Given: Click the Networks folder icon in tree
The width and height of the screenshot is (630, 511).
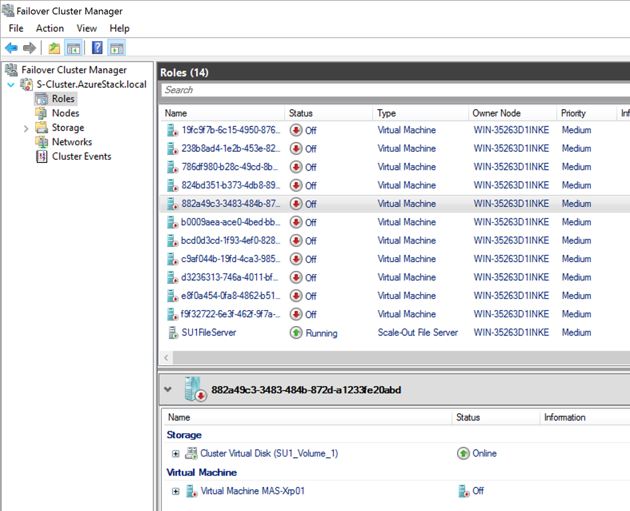Looking at the screenshot, I should tap(41, 142).
